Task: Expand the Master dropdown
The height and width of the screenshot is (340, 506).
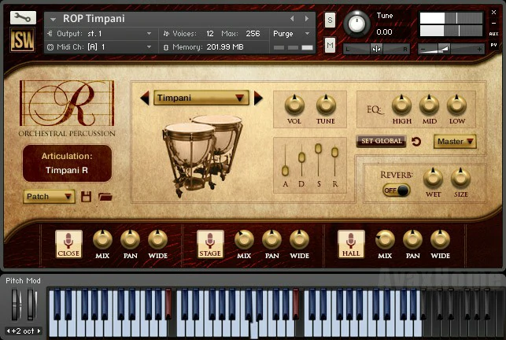Action: pyautogui.click(x=456, y=142)
